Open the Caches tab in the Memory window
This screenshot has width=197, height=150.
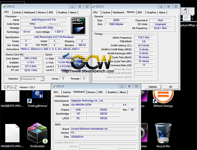(106, 12)
